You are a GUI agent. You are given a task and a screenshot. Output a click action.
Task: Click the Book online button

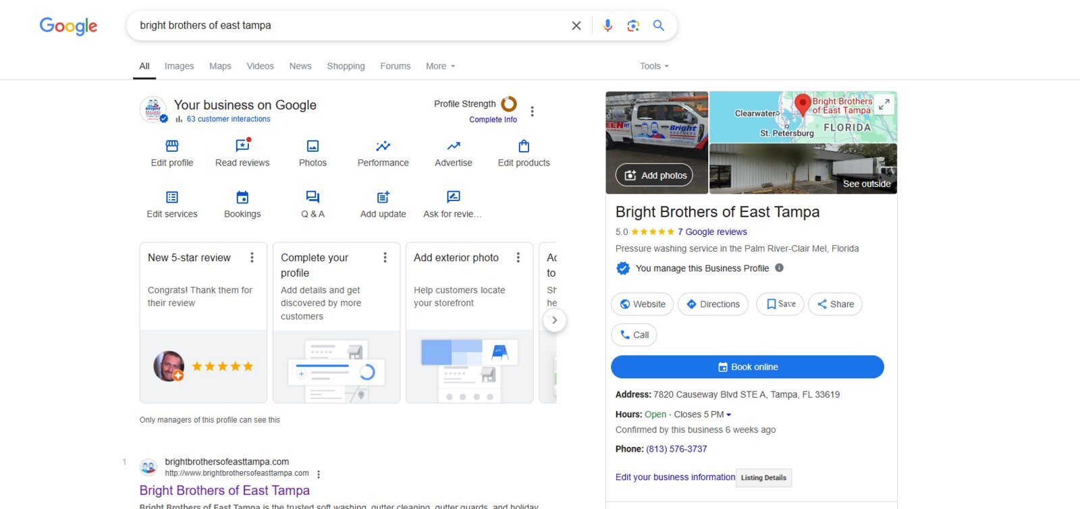[747, 367]
